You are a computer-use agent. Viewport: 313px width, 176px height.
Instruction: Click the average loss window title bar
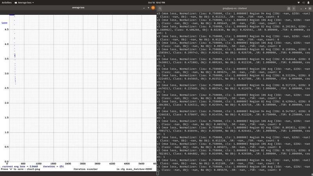click(78, 7)
